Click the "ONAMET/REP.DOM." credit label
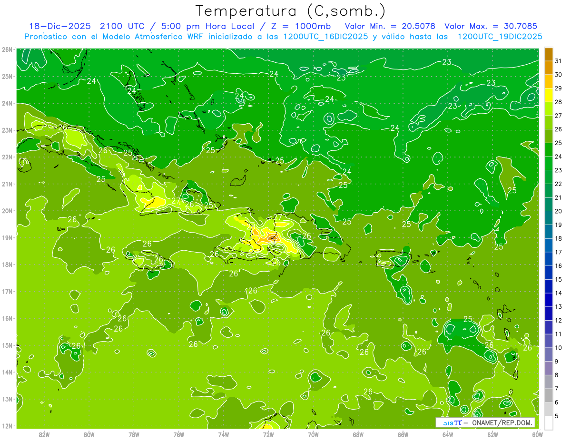 tap(502, 422)
